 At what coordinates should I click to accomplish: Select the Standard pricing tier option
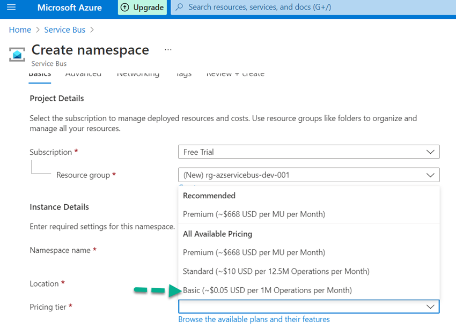(274, 271)
